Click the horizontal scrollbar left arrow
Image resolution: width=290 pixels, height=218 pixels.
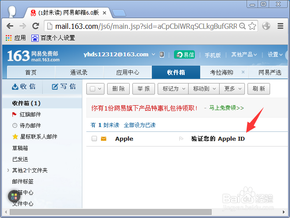6,212
